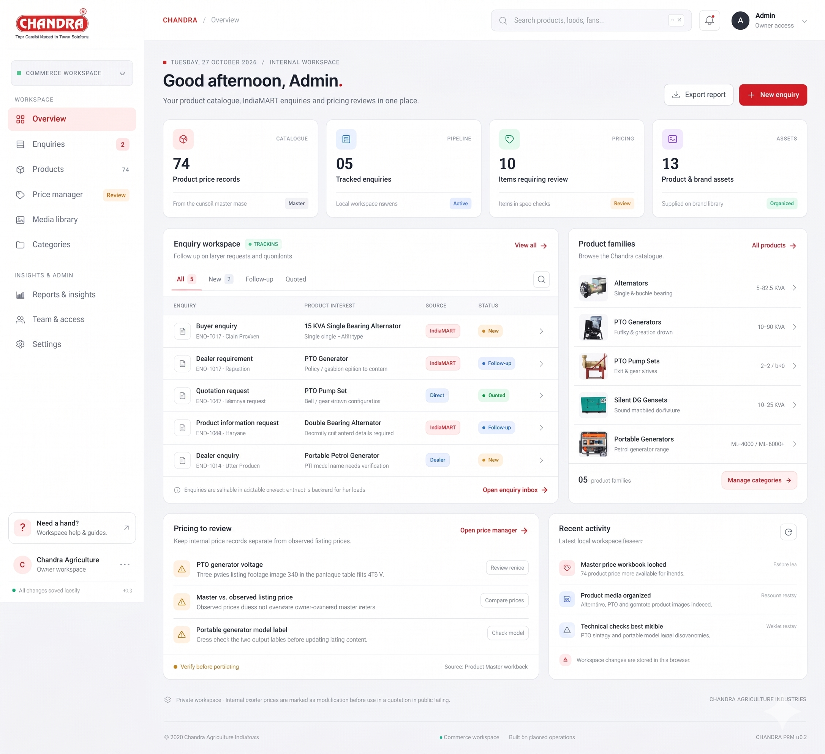Image resolution: width=825 pixels, height=754 pixels.
Task: Open the Chandra Agriculture three-dot menu
Action: pos(125,564)
